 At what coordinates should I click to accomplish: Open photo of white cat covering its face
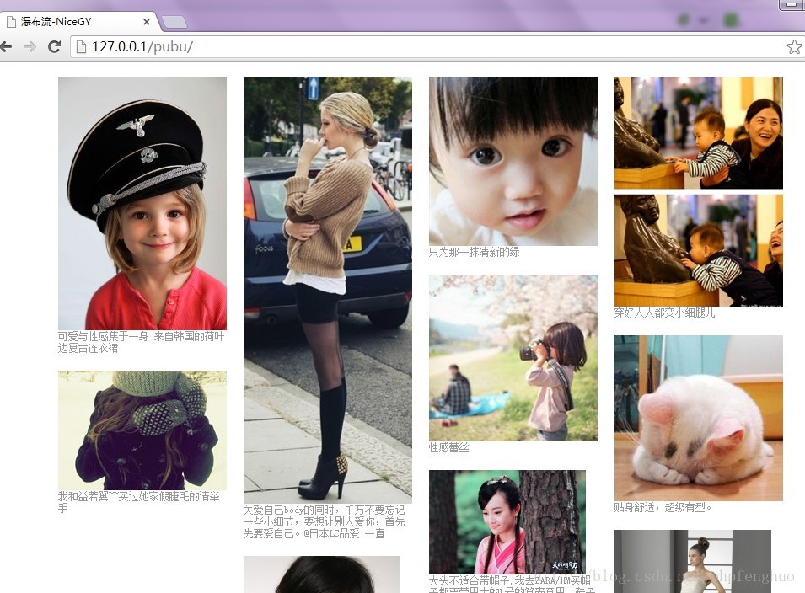point(699,418)
